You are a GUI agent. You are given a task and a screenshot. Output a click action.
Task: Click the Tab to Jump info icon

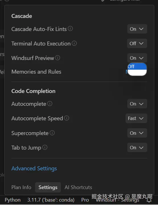[x=45, y=147]
